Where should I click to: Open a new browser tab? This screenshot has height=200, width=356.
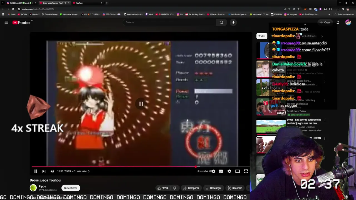click(x=107, y=3)
